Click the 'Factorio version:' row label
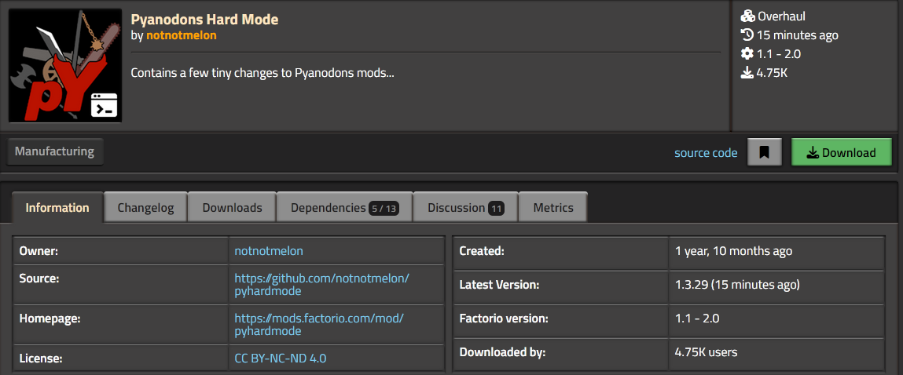Screen dimensions: 903x375 [x=504, y=318]
